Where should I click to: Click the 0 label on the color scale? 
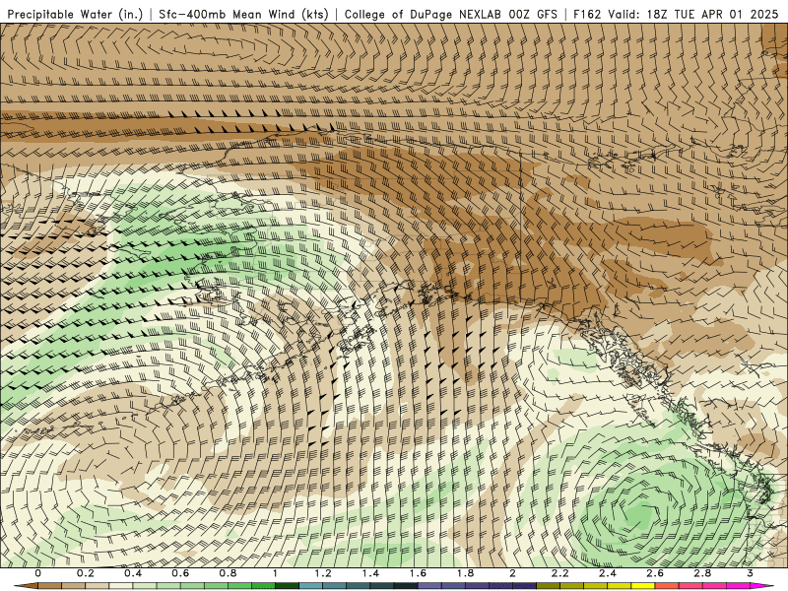click(x=38, y=573)
